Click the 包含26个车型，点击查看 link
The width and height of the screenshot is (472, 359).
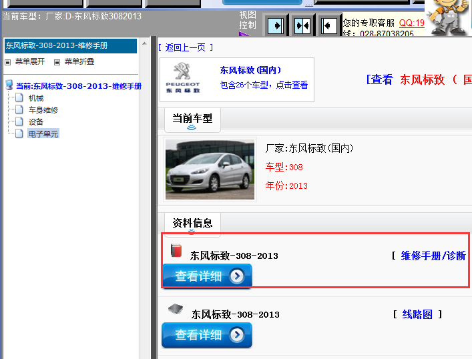pos(264,85)
